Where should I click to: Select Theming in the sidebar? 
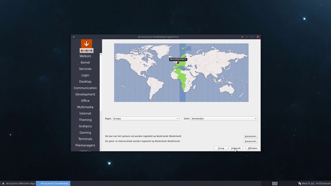point(85,120)
